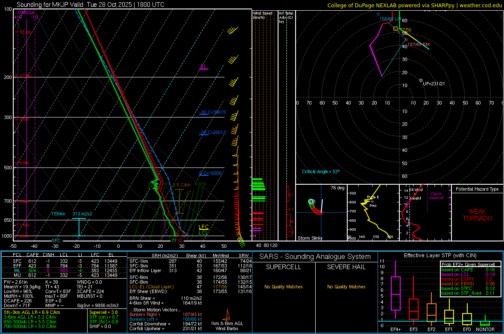This screenshot has width=504, height=334.
Task: Click the 1km & 6km AGL wind barb glyph
Action: pyautogui.click(x=227, y=315)
